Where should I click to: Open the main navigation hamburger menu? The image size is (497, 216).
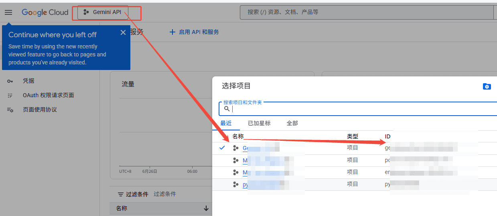(x=8, y=12)
